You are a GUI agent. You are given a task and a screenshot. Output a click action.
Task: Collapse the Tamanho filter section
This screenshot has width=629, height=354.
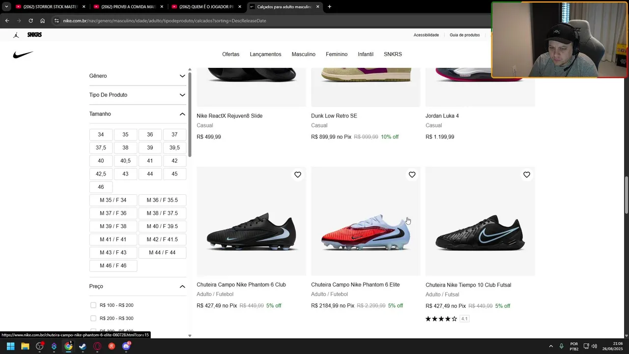pyautogui.click(x=137, y=114)
